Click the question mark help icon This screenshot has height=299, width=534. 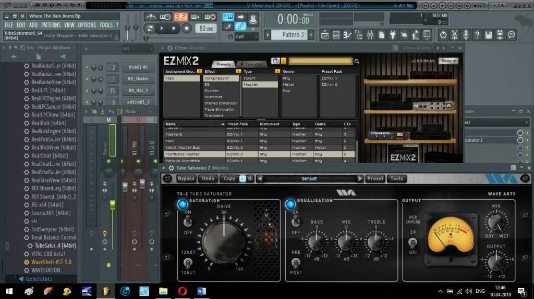(477, 35)
